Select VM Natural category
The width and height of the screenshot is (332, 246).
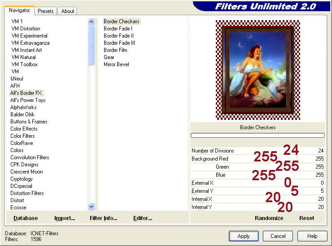pyautogui.click(x=23, y=57)
